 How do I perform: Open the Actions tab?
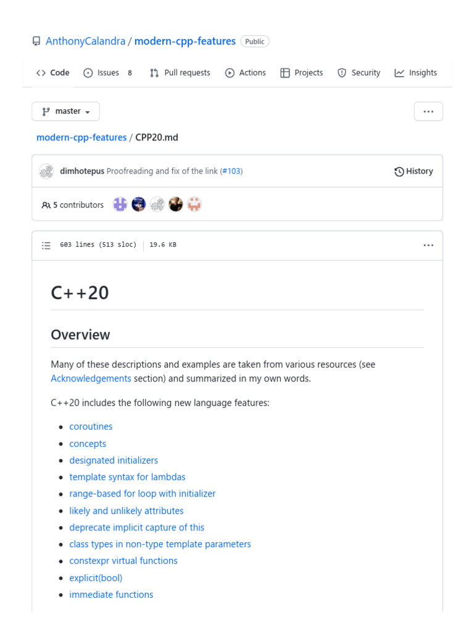246,73
